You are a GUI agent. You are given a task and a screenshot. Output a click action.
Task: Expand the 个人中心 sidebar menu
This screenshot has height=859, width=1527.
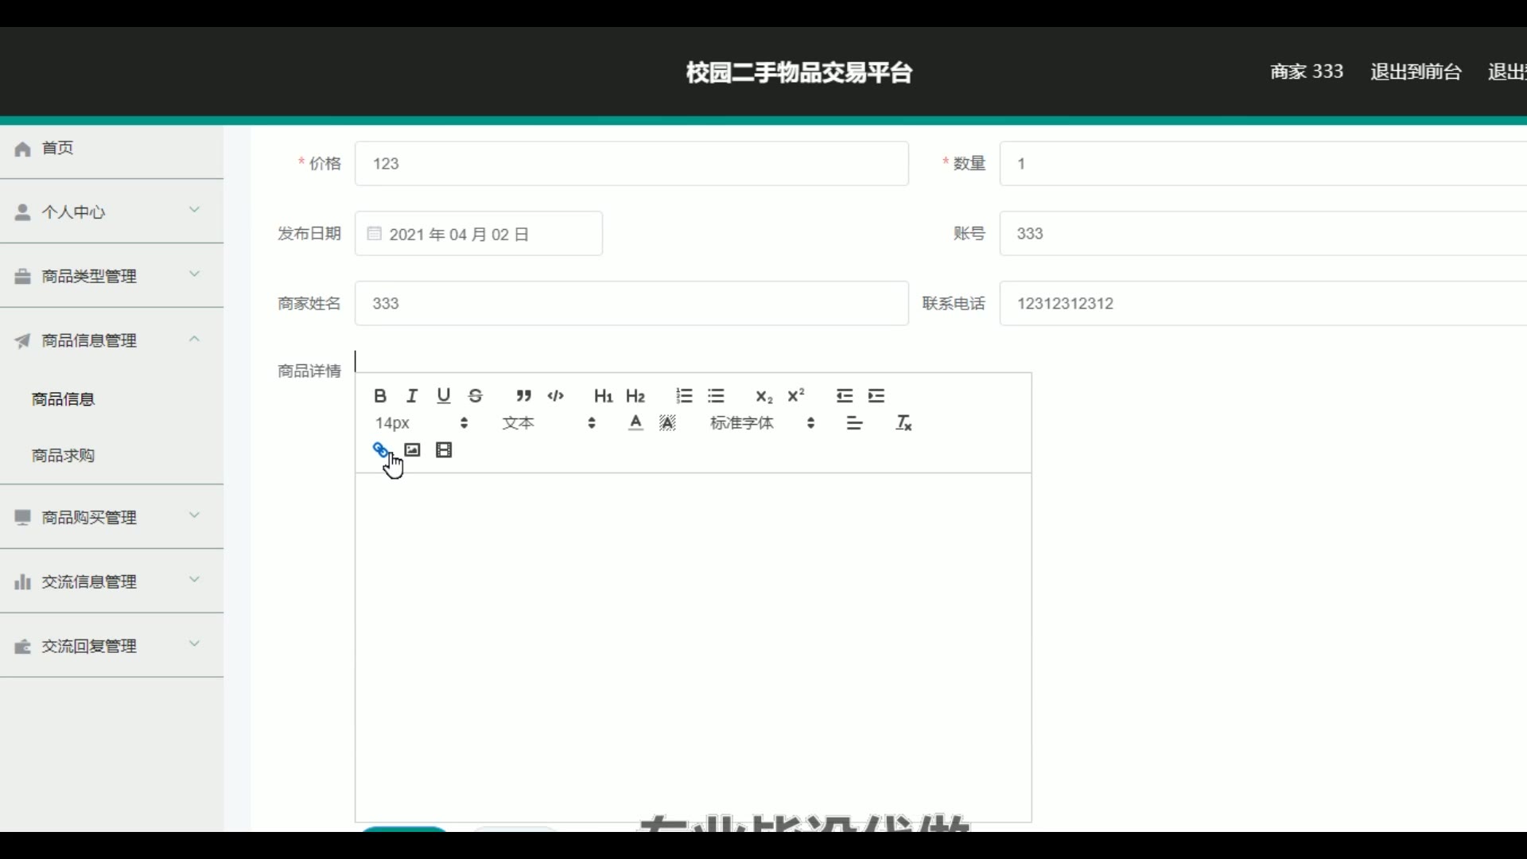click(x=111, y=212)
